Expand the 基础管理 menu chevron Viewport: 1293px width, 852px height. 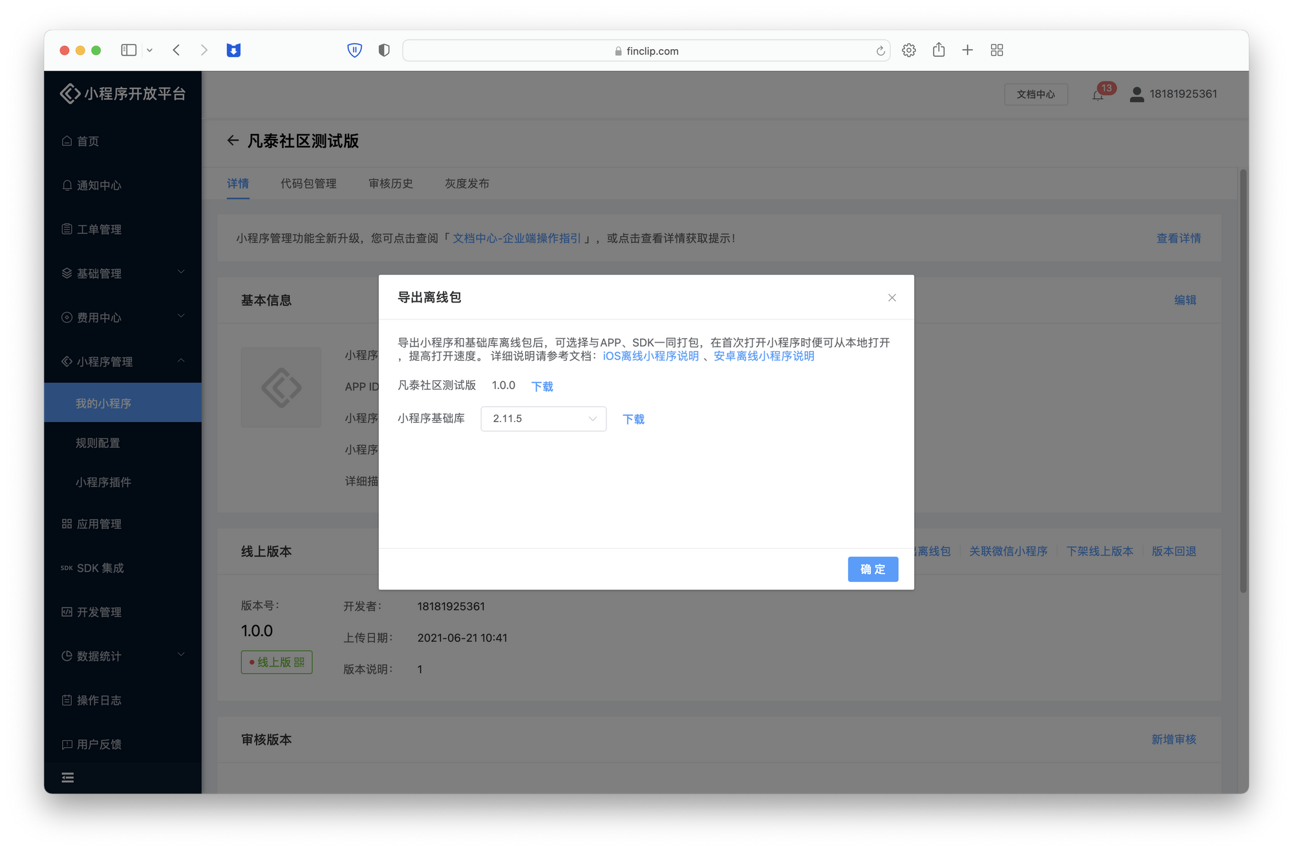(181, 272)
